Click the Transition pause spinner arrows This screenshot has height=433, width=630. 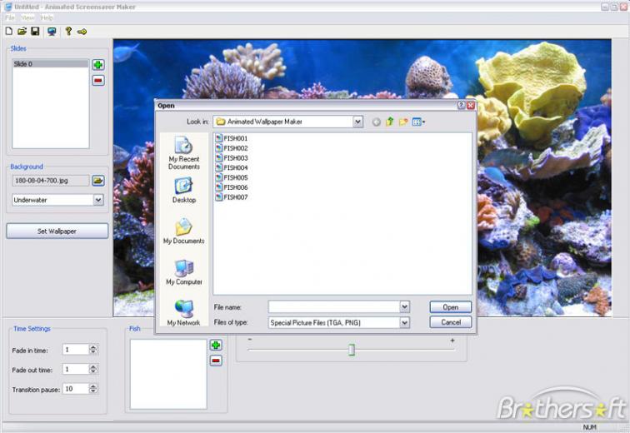(x=93, y=389)
